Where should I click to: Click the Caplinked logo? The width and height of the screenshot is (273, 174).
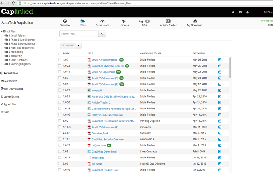tap(17, 12)
